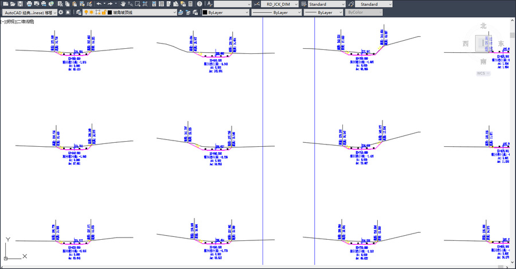Select the Pan hand tool

[x=123, y=4]
